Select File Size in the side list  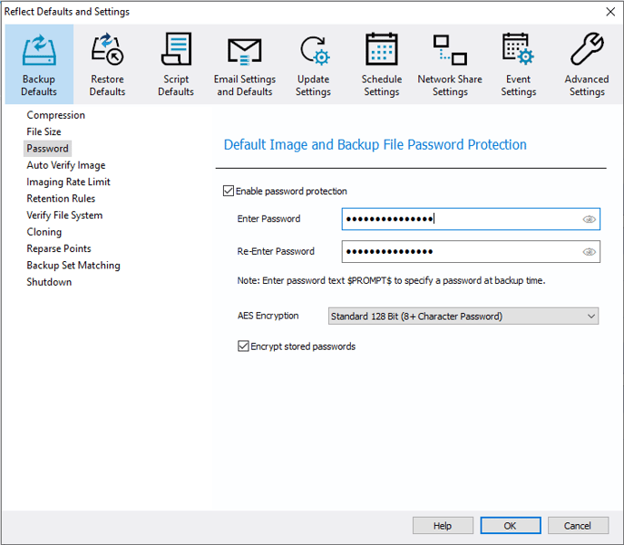(x=44, y=131)
